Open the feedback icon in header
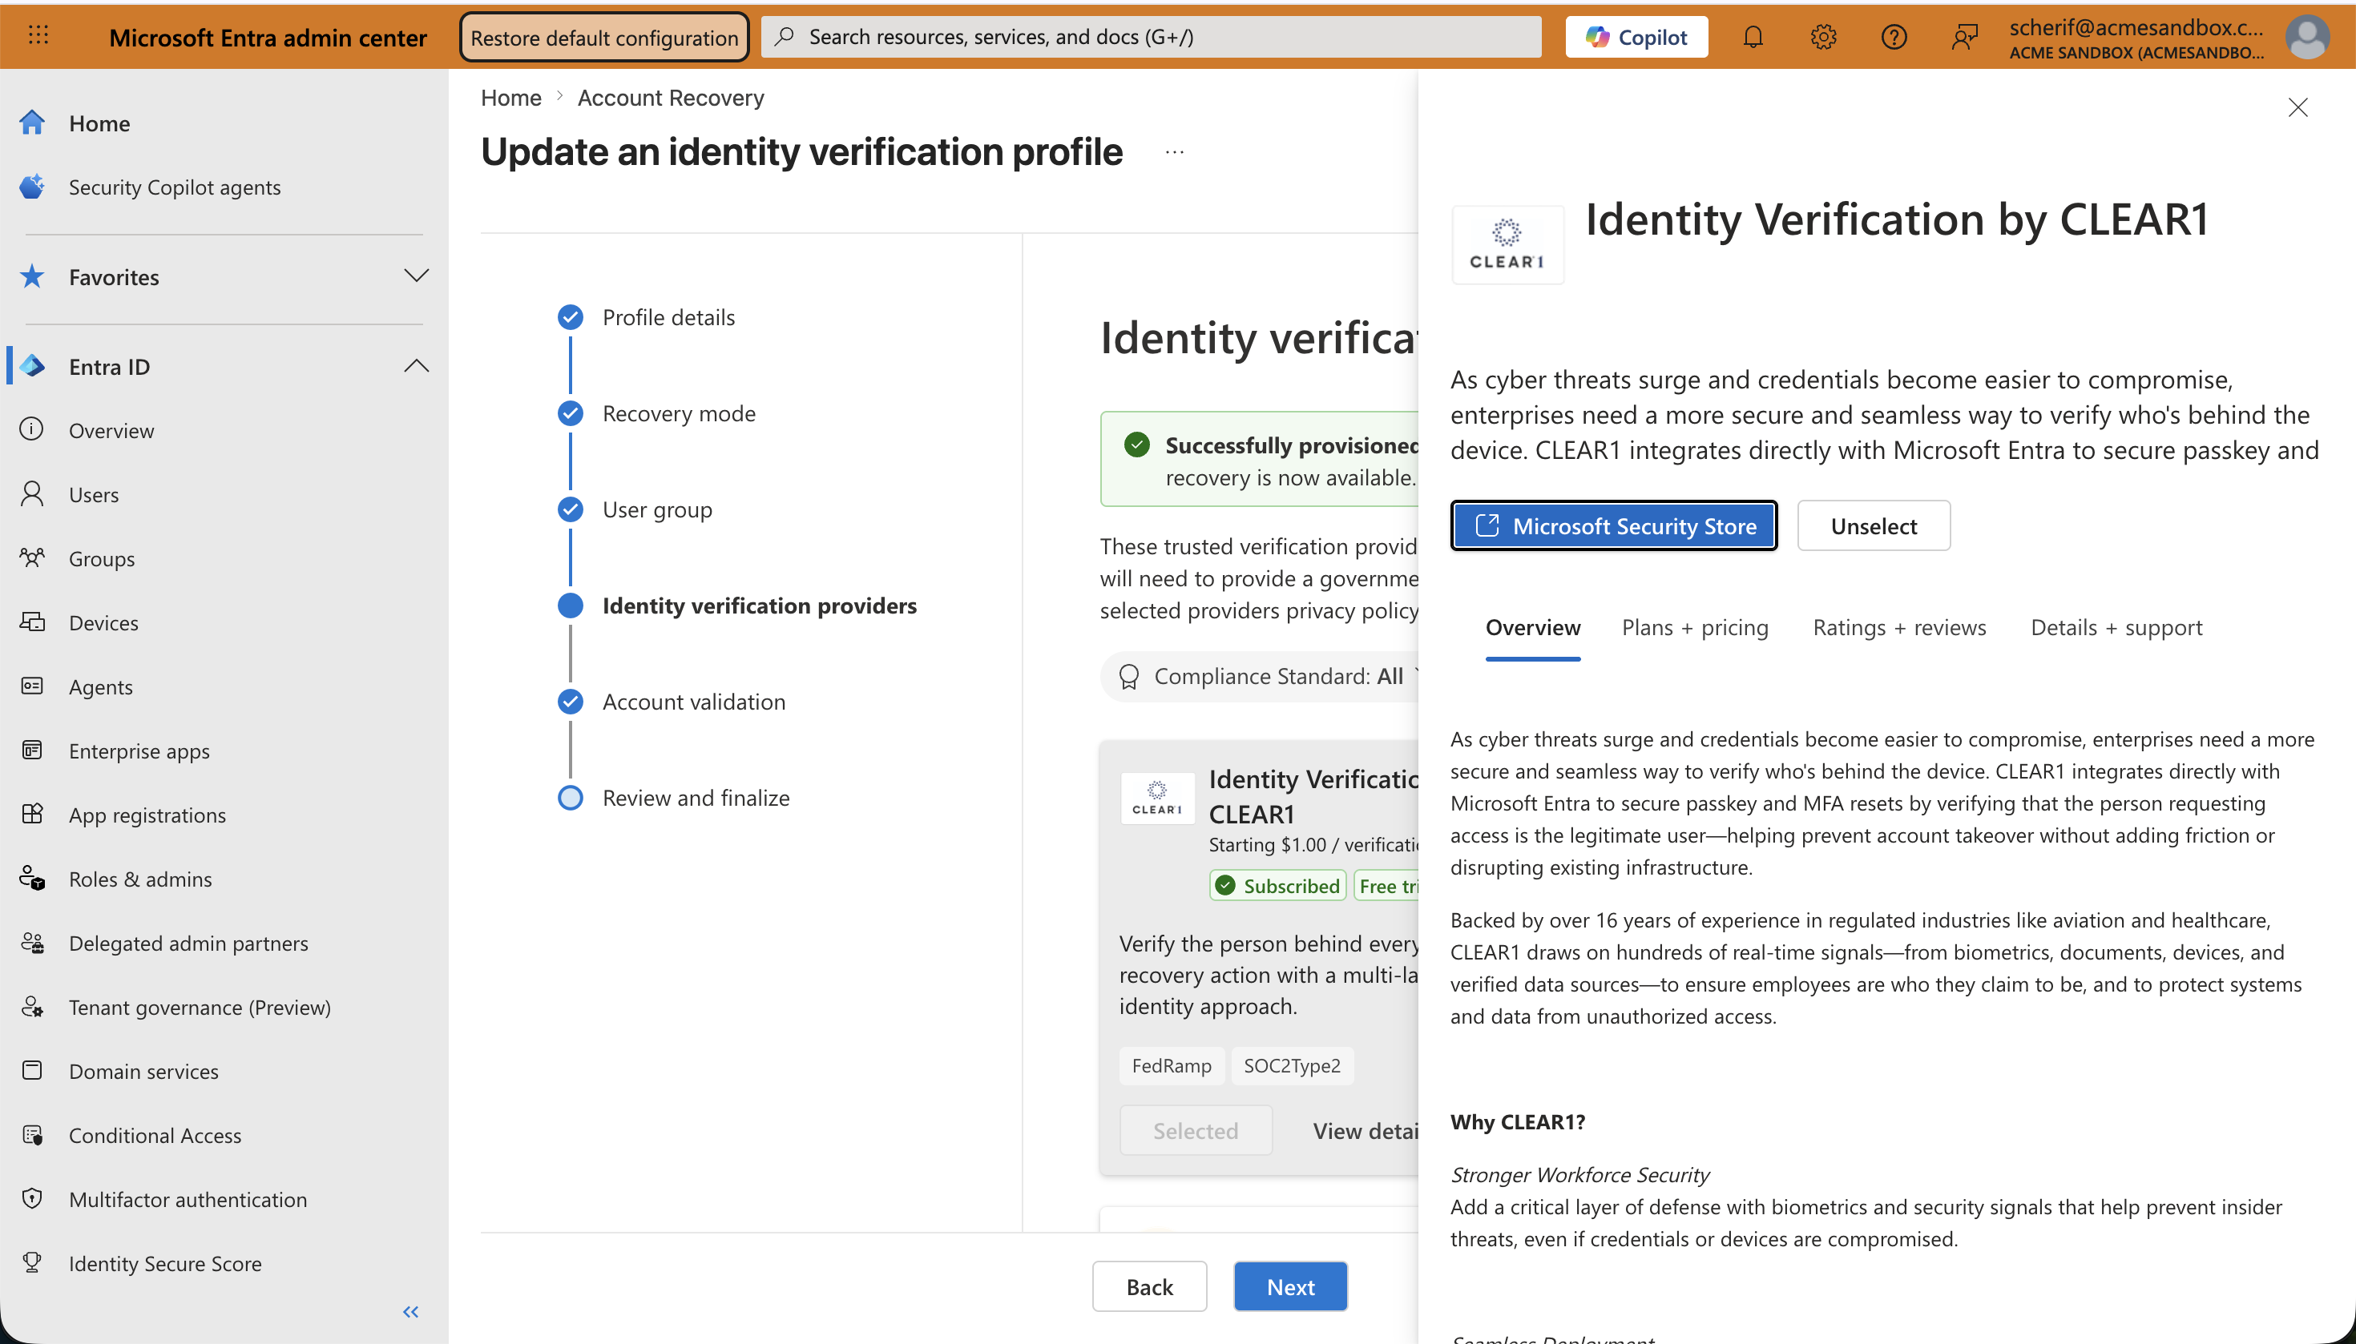 [x=1964, y=37]
